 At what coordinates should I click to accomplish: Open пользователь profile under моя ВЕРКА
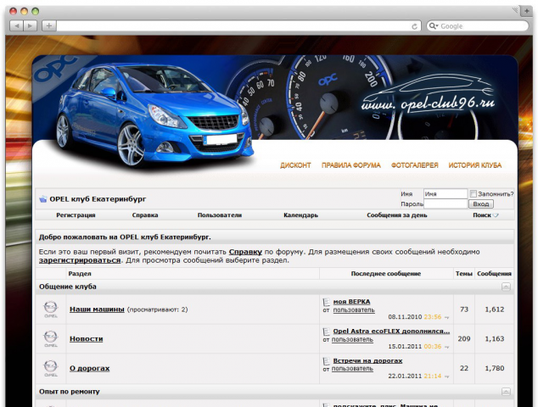coord(354,310)
